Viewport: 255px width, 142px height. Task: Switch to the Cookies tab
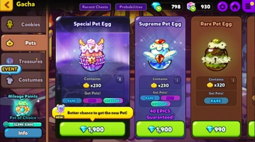pos(24,25)
